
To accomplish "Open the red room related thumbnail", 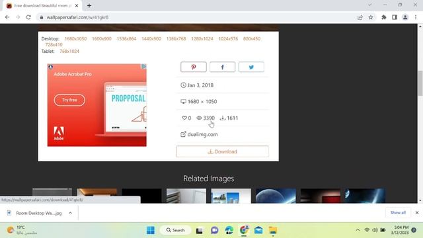I will [x=321, y=196].
